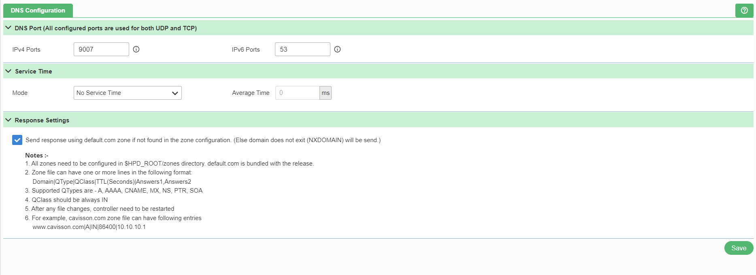Viewport: 756px width, 275px height.
Task: Click note about $HPD_ROOT/zones directory
Action: coord(170,164)
